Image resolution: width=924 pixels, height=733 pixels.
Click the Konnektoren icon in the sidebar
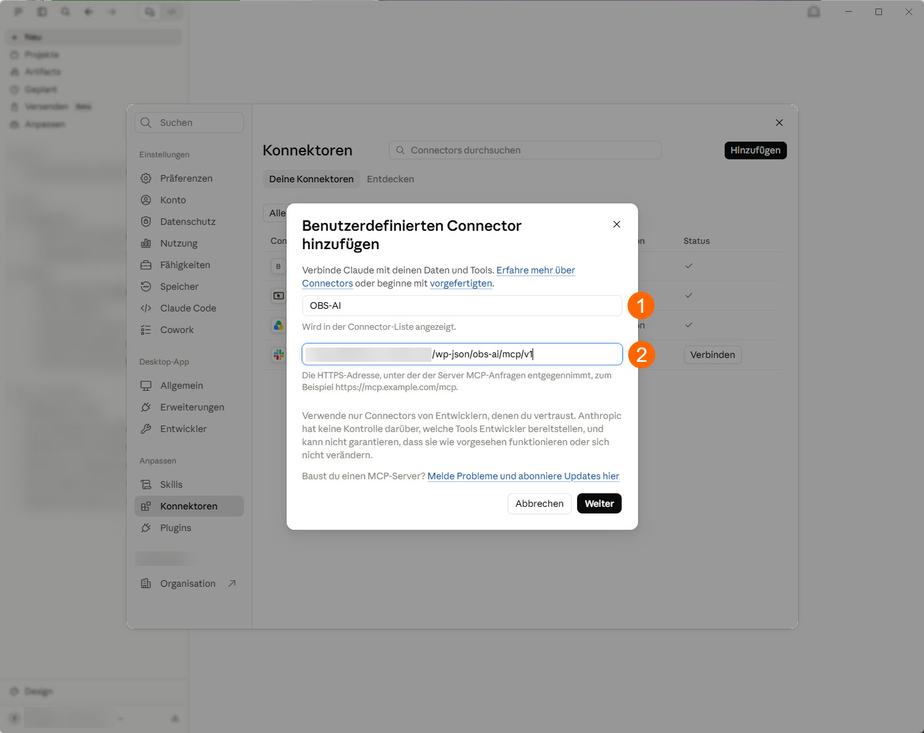146,506
